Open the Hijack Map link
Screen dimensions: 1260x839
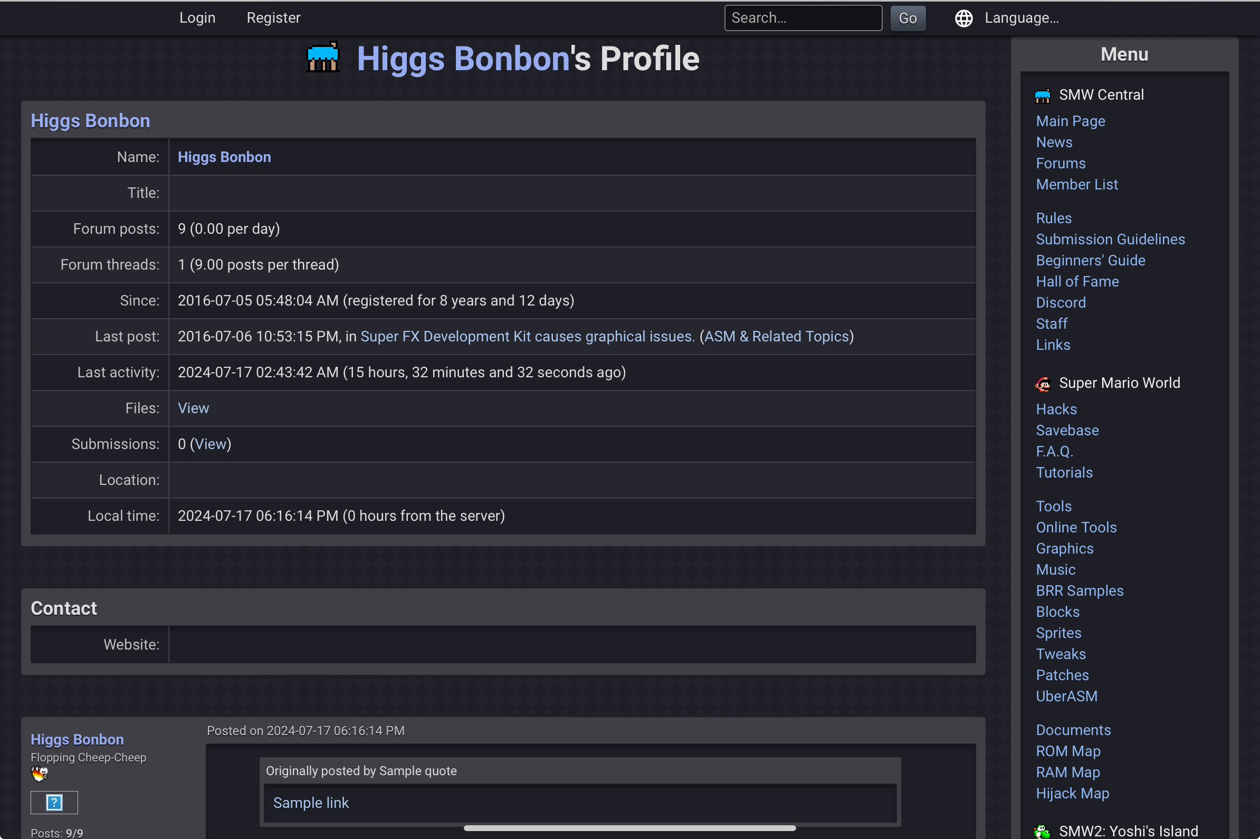pos(1072,794)
